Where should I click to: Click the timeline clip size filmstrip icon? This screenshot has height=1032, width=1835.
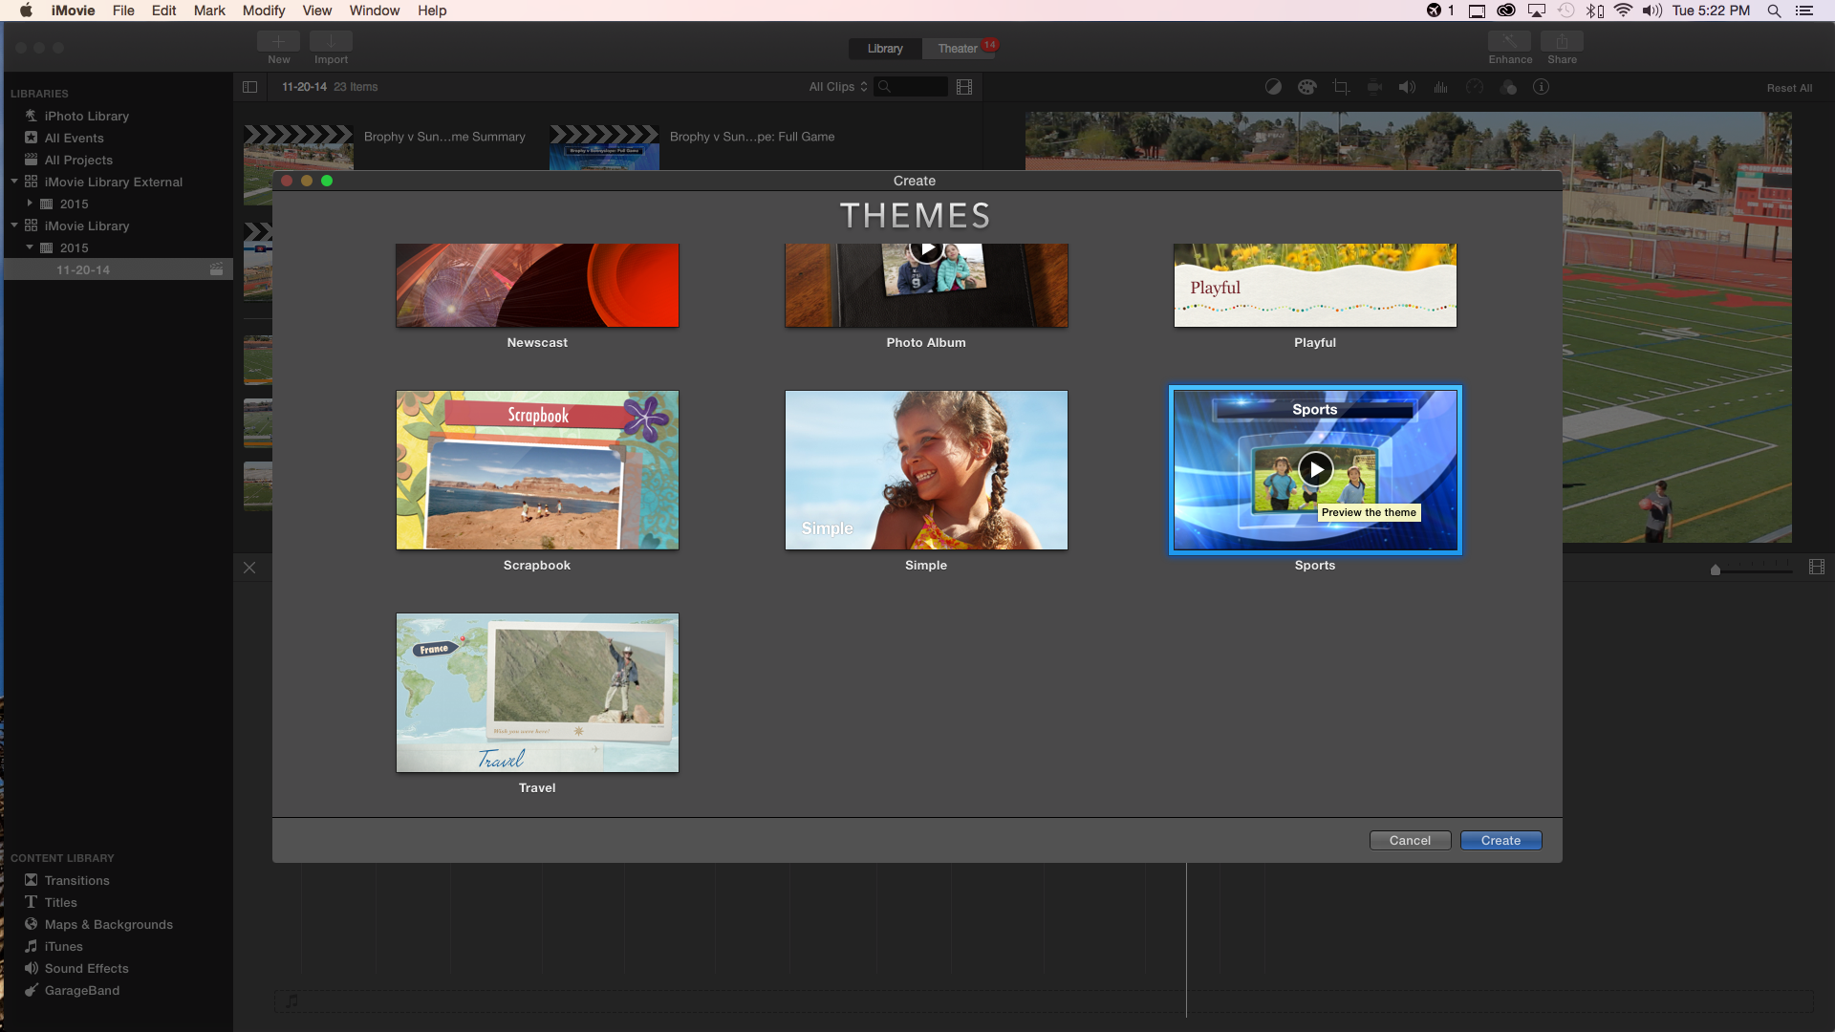pyautogui.click(x=1817, y=568)
